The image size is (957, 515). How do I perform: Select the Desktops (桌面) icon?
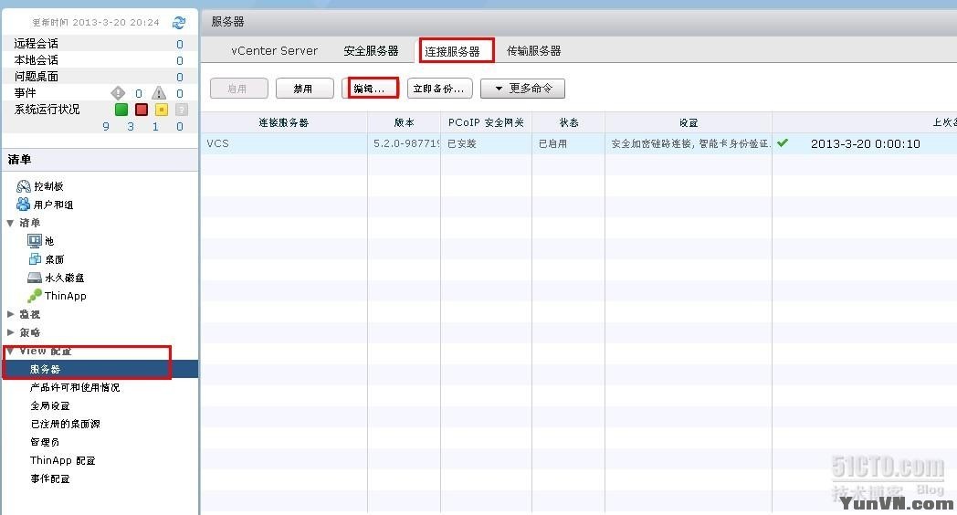tap(35, 258)
